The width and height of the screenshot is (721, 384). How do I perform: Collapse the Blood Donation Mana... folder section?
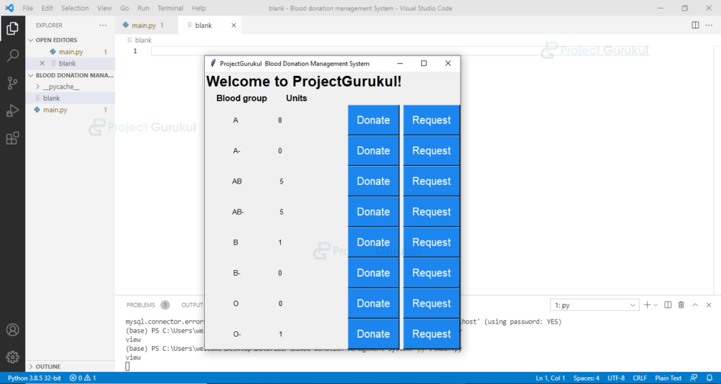32,75
